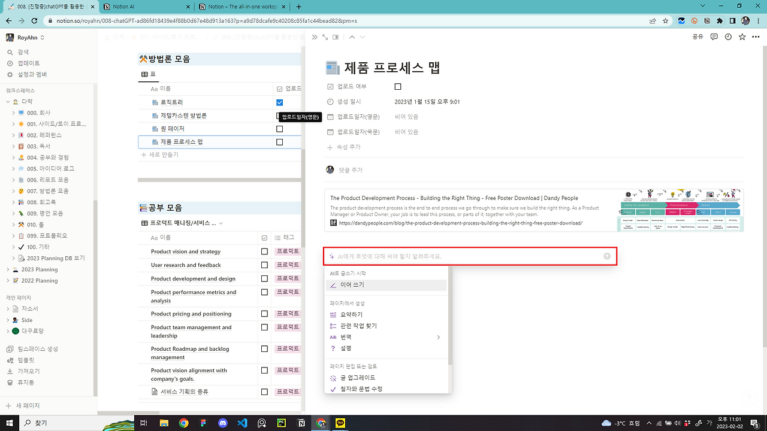Check the 원 페이저 upload checkbox
767x431 pixels.
pyautogui.click(x=279, y=129)
